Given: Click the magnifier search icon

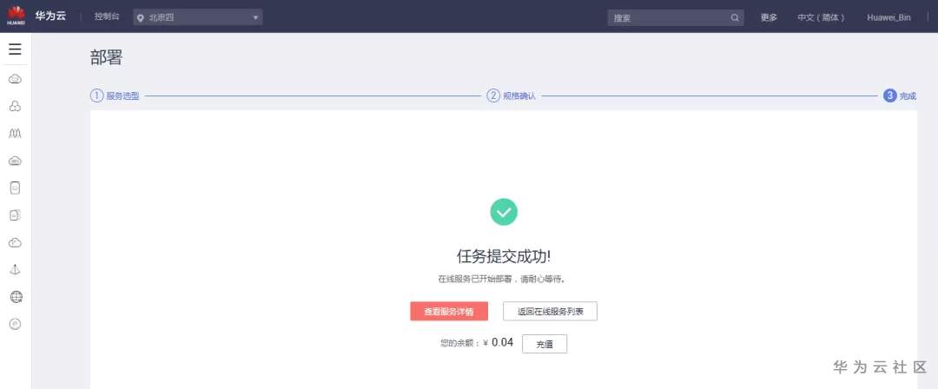Looking at the screenshot, I should (735, 17).
